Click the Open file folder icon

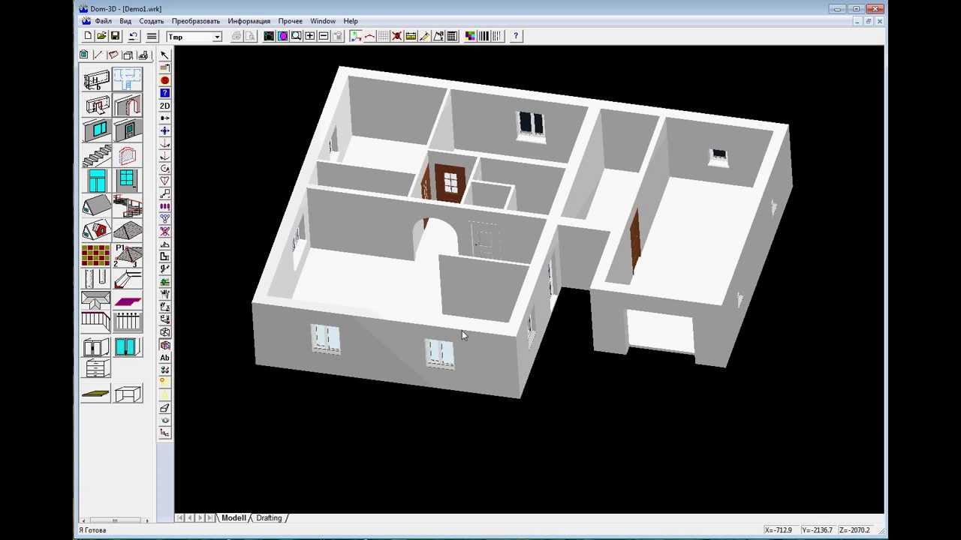click(101, 36)
